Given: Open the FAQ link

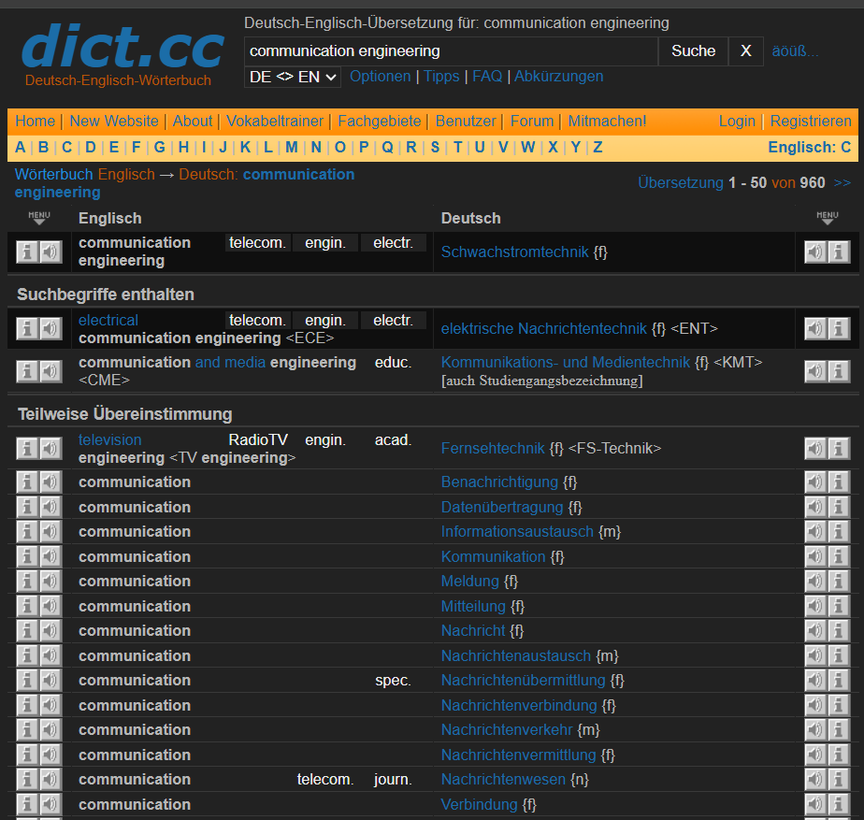Looking at the screenshot, I should pyautogui.click(x=487, y=76).
